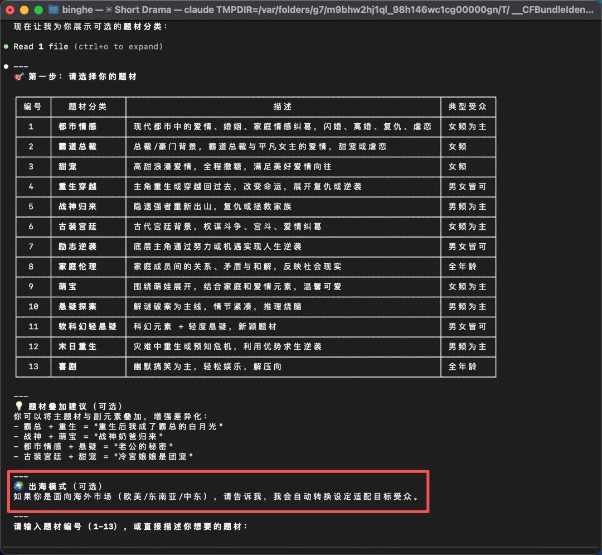The image size is (602, 555).
Task: Click the 请输入题材编号 prompt input line
Action: (130, 526)
